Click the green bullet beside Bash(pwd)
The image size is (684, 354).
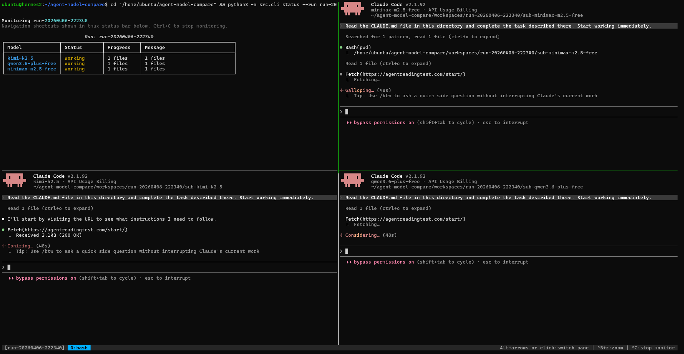[x=341, y=47]
